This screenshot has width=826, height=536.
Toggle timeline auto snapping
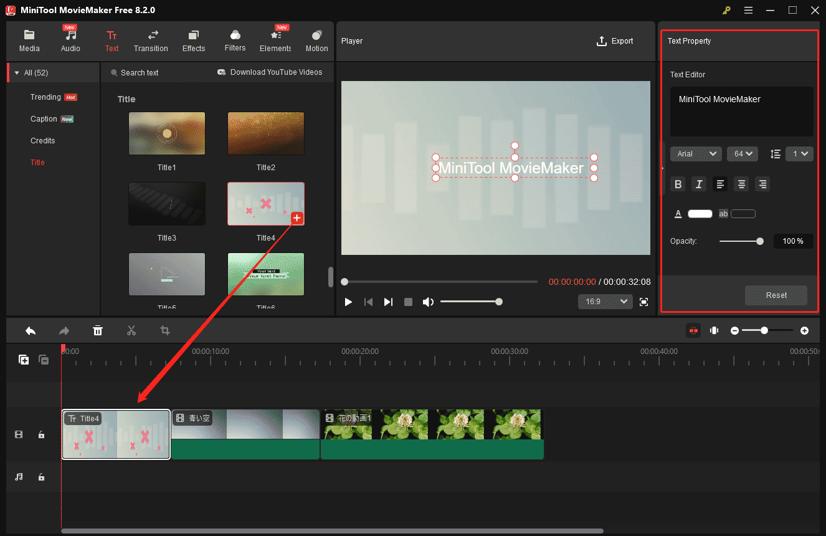coord(693,330)
